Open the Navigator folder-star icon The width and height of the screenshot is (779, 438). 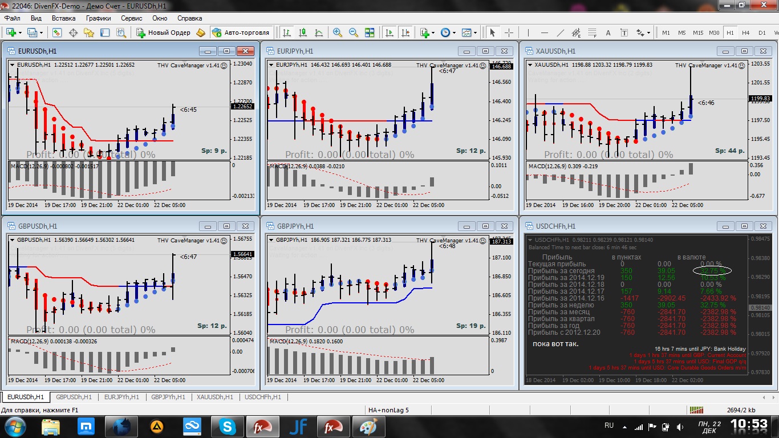click(x=89, y=33)
